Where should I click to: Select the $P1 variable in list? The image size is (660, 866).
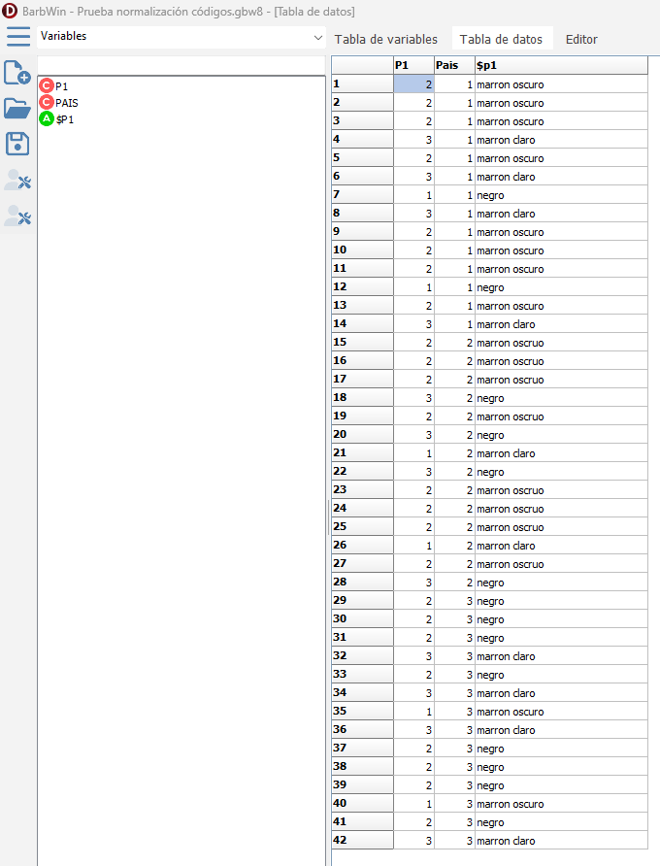click(65, 118)
